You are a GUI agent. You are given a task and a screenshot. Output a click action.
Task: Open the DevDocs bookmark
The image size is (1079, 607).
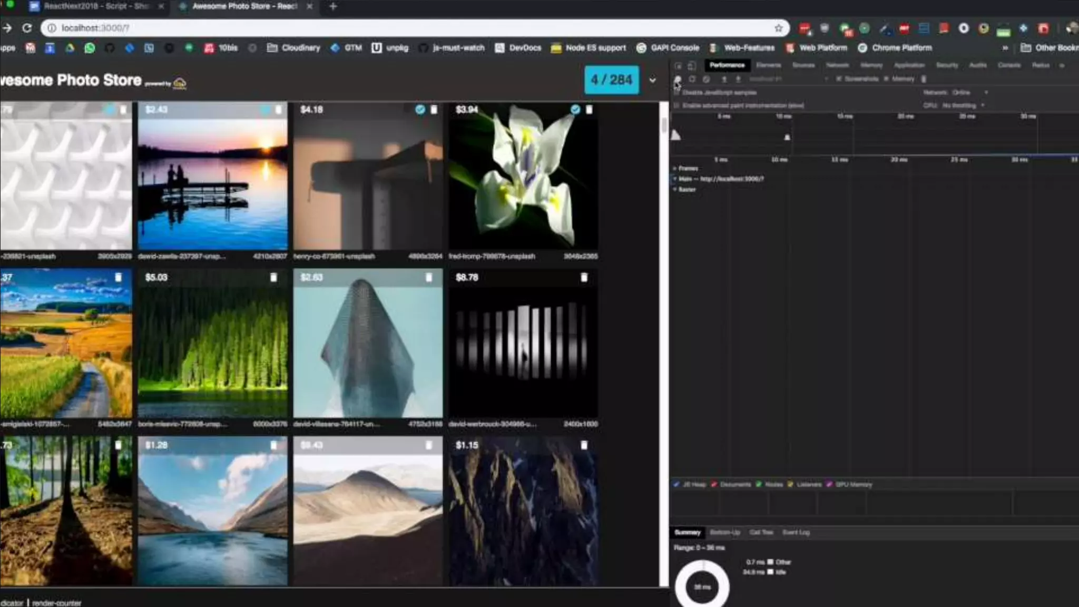click(x=518, y=48)
